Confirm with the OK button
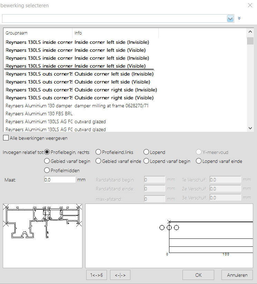Viewport: 257px width, 284px height. pos(198,275)
